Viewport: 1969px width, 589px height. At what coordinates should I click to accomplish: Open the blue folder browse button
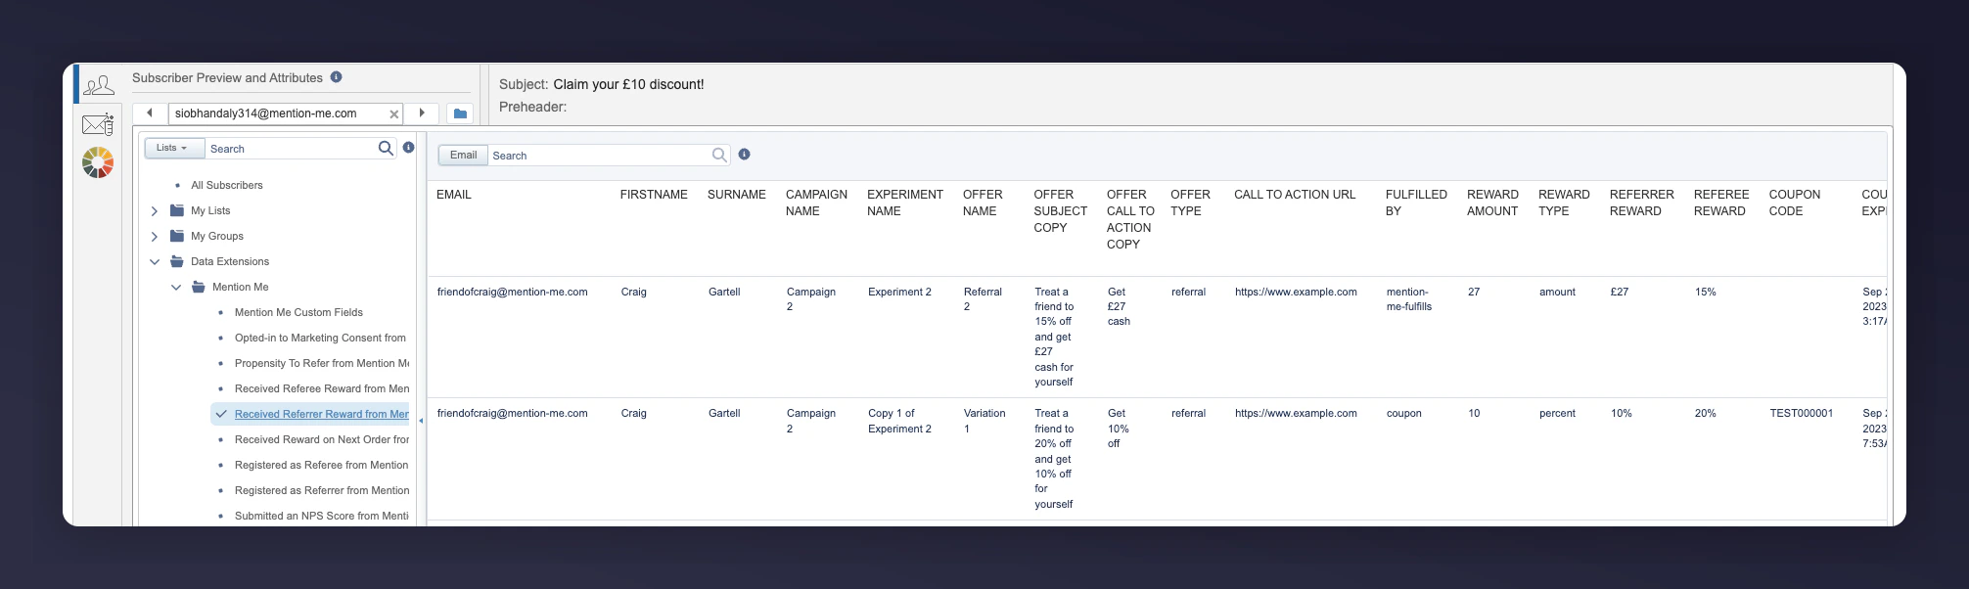(460, 113)
